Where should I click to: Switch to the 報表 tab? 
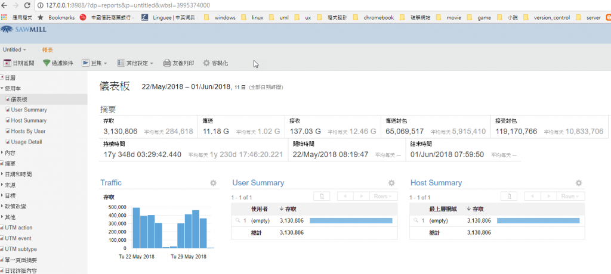[48, 50]
